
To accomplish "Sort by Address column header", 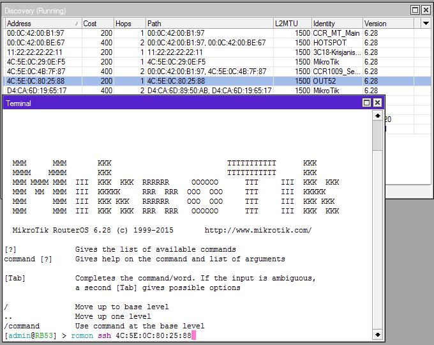I will click(x=43, y=24).
